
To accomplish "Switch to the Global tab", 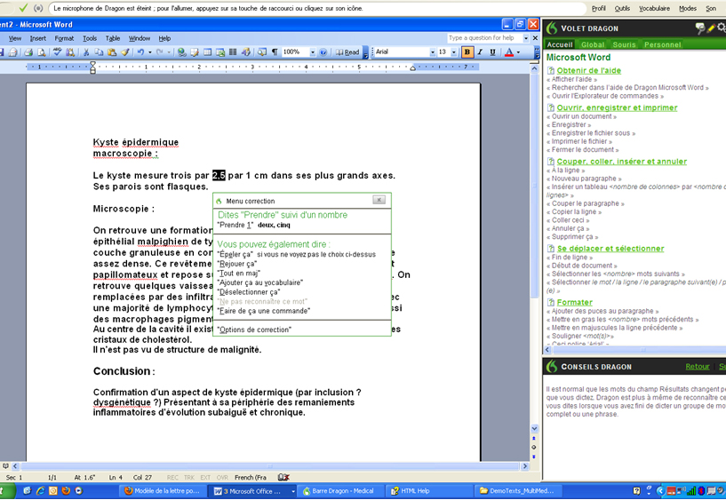I will [593, 44].
